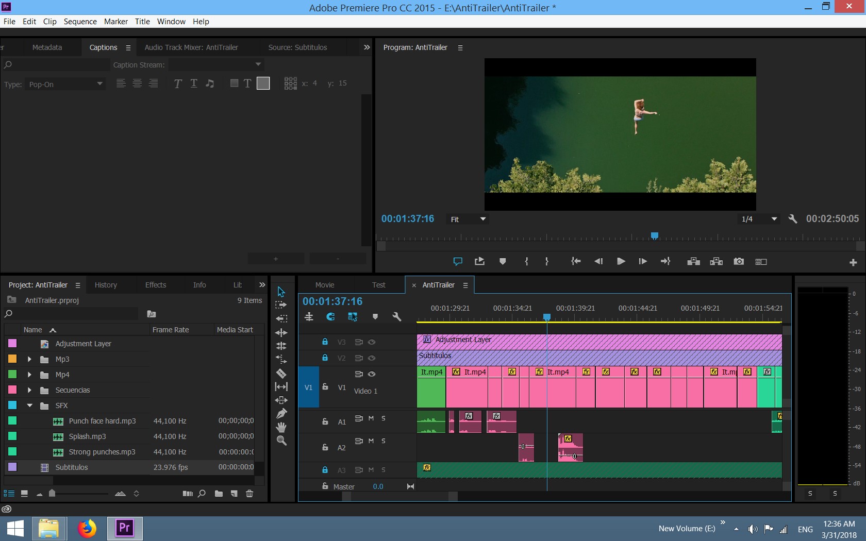Select the Slip tool

click(281, 386)
